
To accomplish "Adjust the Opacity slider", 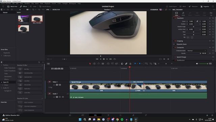I will pos(193,53).
